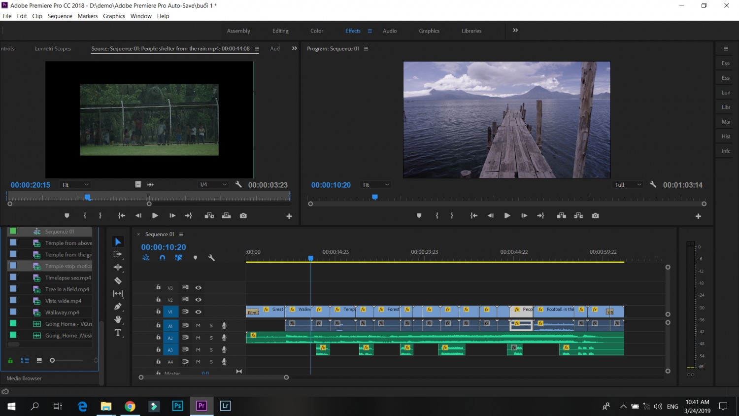Open Program monitor settings wrench

pos(653,184)
